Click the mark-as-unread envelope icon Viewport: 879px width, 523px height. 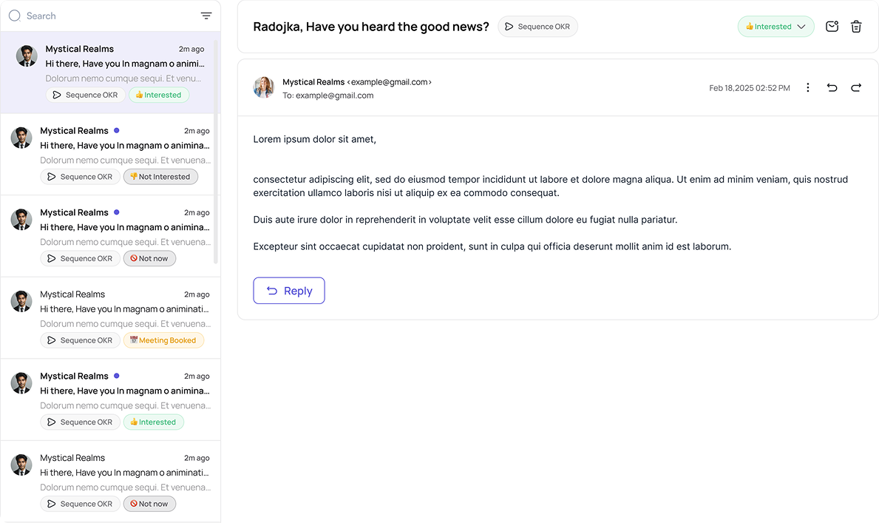pyautogui.click(x=832, y=27)
